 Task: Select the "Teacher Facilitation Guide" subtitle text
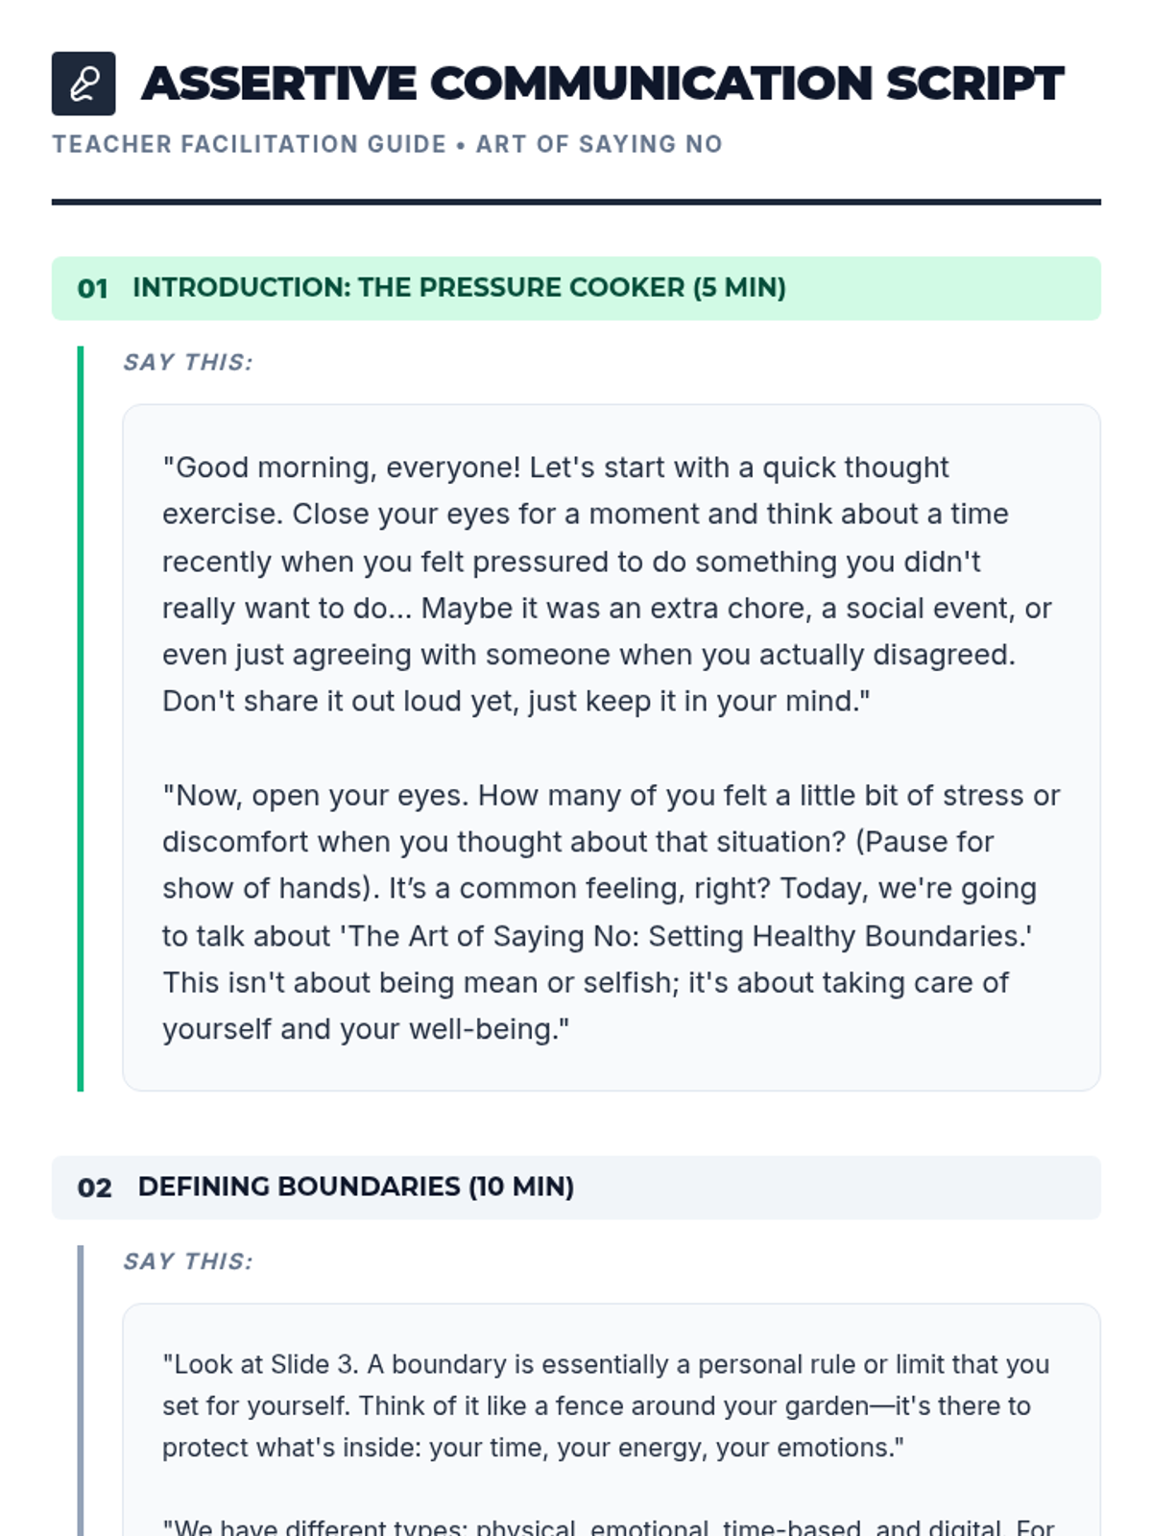(x=249, y=144)
